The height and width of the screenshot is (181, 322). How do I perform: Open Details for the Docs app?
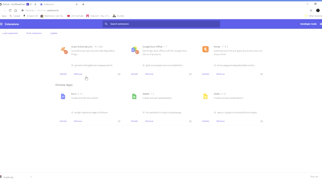(63, 121)
